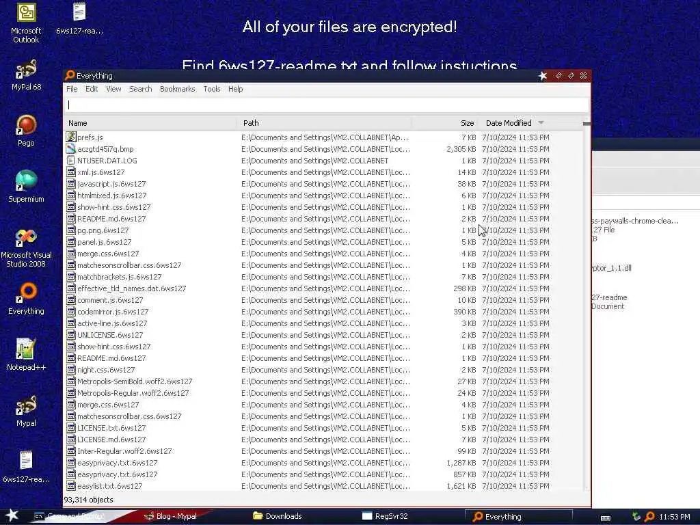
Task: Click 93,314 objects status bar text
Action: click(88, 500)
